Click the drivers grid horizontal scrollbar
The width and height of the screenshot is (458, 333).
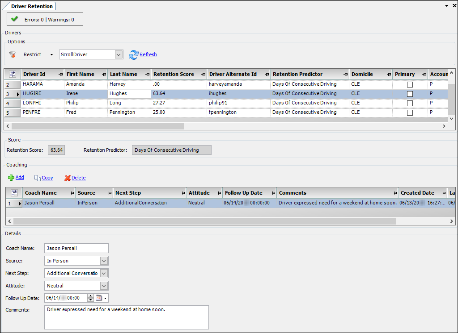pos(98,126)
